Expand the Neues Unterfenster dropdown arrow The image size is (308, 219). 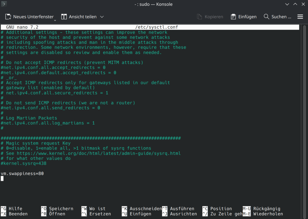55,20
